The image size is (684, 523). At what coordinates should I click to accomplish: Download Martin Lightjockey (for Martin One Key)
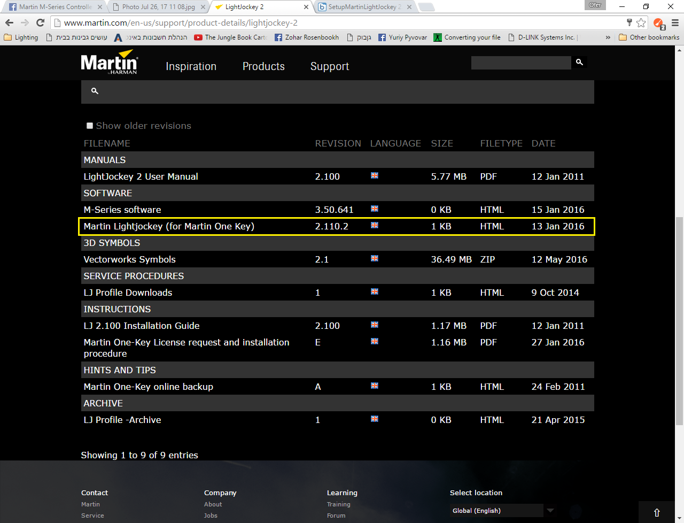(169, 226)
